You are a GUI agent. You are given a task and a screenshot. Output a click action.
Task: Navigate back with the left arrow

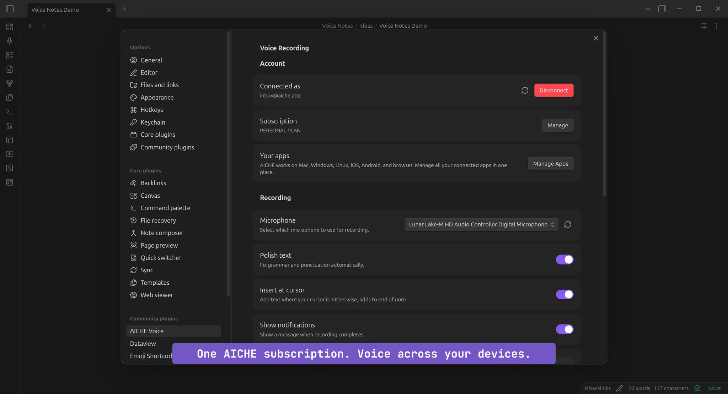pyautogui.click(x=31, y=26)
